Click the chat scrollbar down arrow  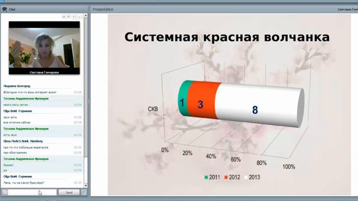(x=86, y=185)
